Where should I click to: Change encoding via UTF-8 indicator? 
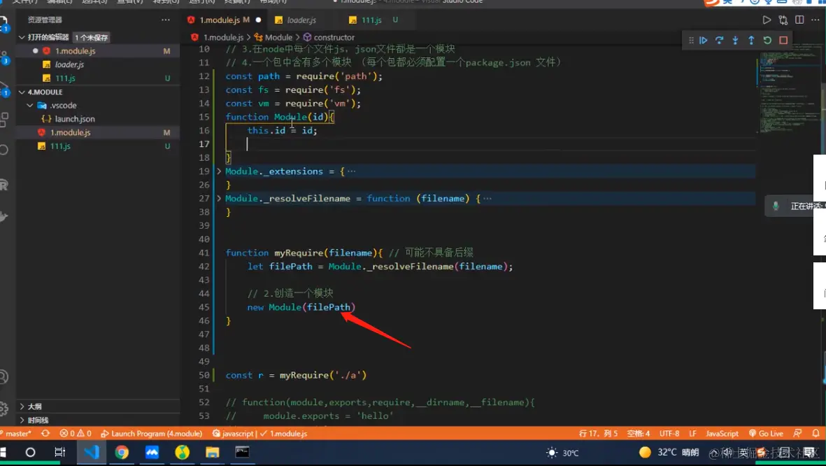[x=669, y=433]
